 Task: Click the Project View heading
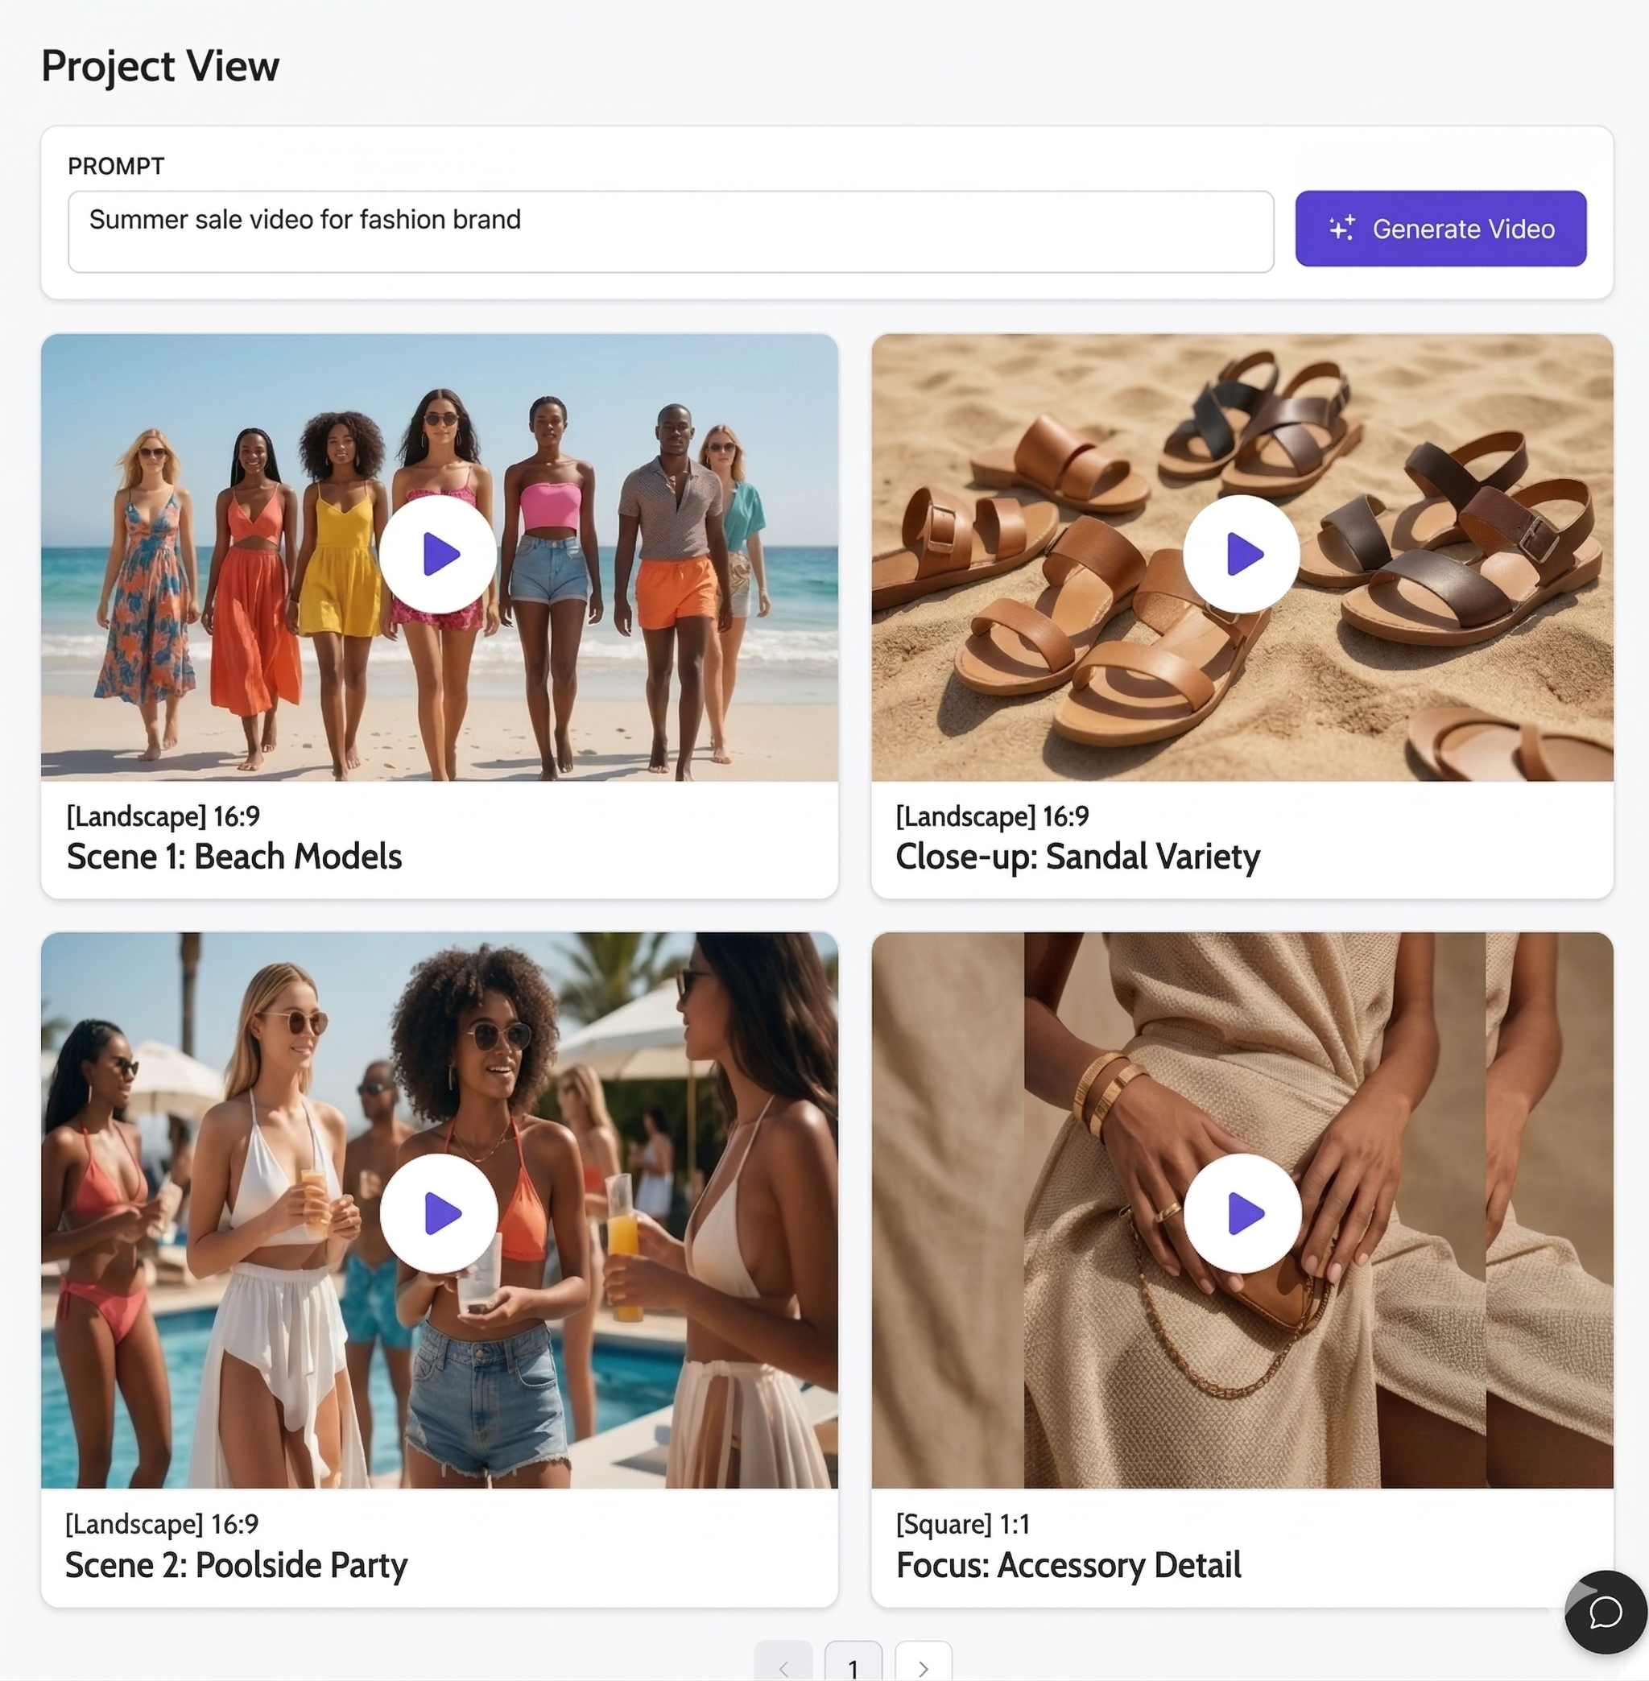tap(159, 64)
